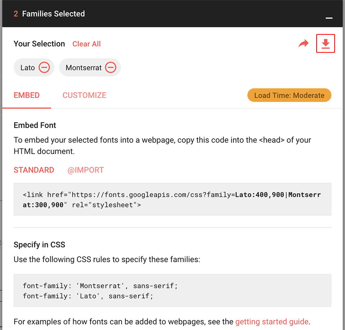Click the Load Time: Moderate badge
The image size is (345, 330).
pos(289,95)
